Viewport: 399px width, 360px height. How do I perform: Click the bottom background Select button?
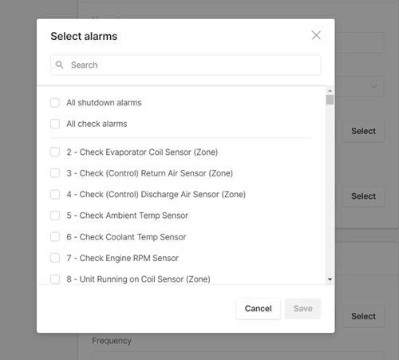[x=363, y=316]
